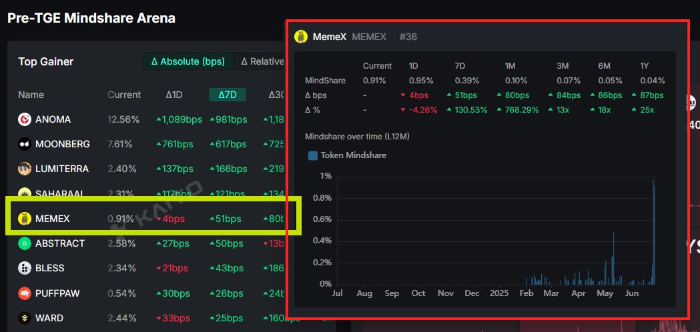Sort by the Current column header

pos(124,95)
